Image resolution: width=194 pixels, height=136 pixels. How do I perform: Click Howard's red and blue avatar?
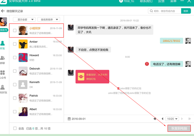[x=23, y=57]
